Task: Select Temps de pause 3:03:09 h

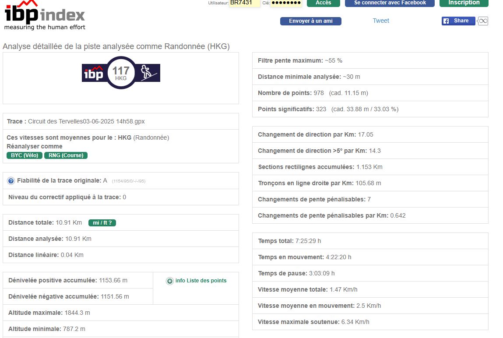Action: [x=296, y=273]
